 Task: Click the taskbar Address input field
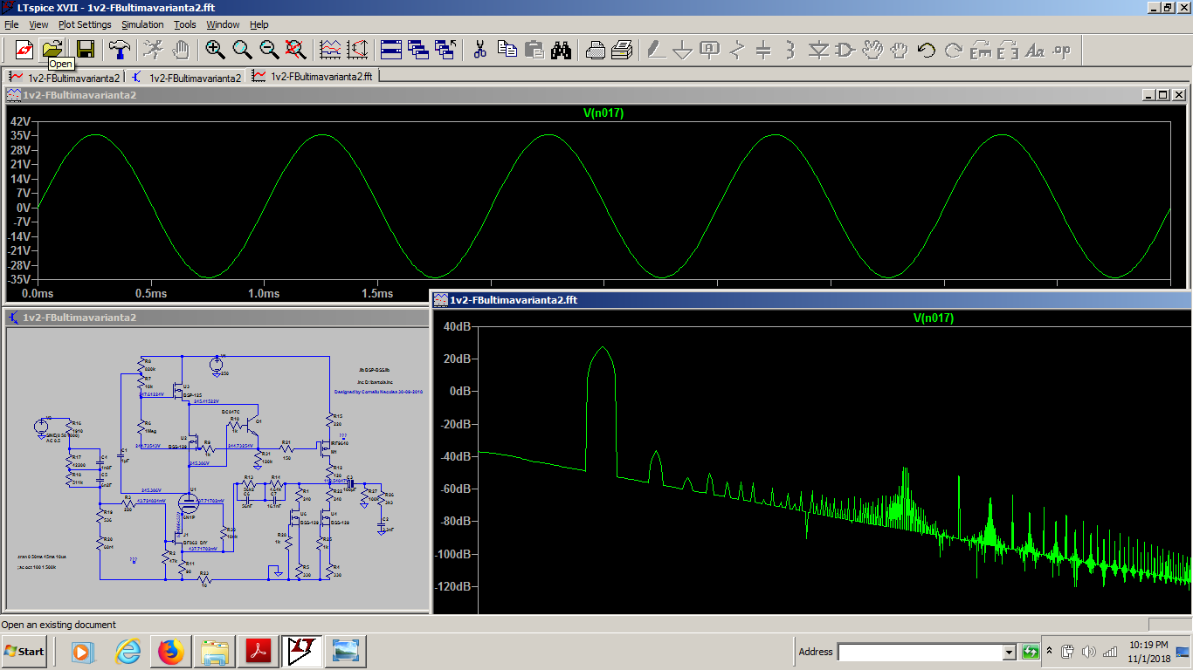click(x=920, y=652)
